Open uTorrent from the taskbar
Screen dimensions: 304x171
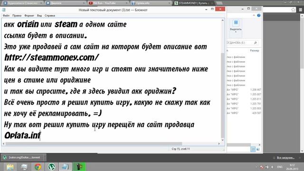pos(52,167)
